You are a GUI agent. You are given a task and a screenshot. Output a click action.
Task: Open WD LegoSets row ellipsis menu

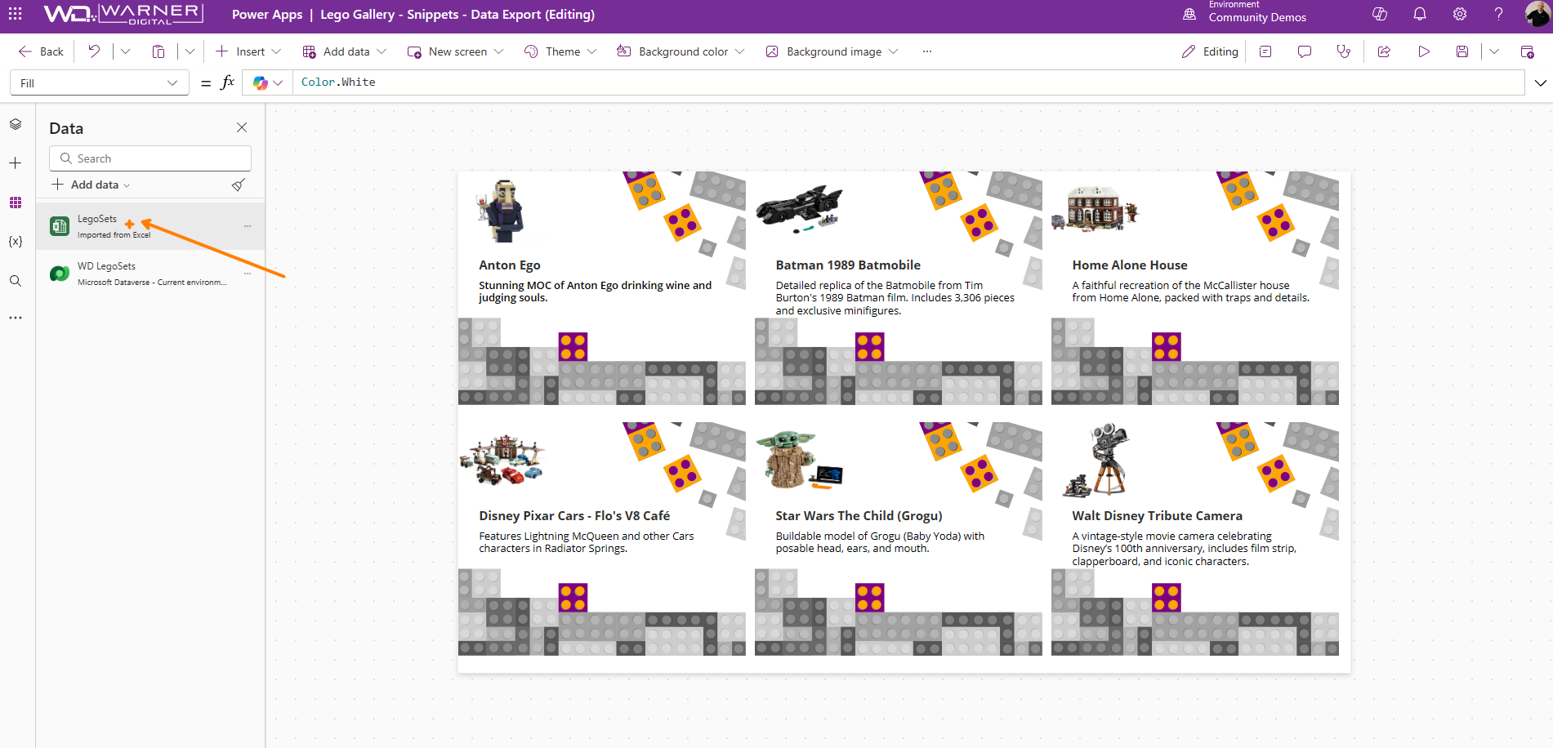(x=248, y=274)
